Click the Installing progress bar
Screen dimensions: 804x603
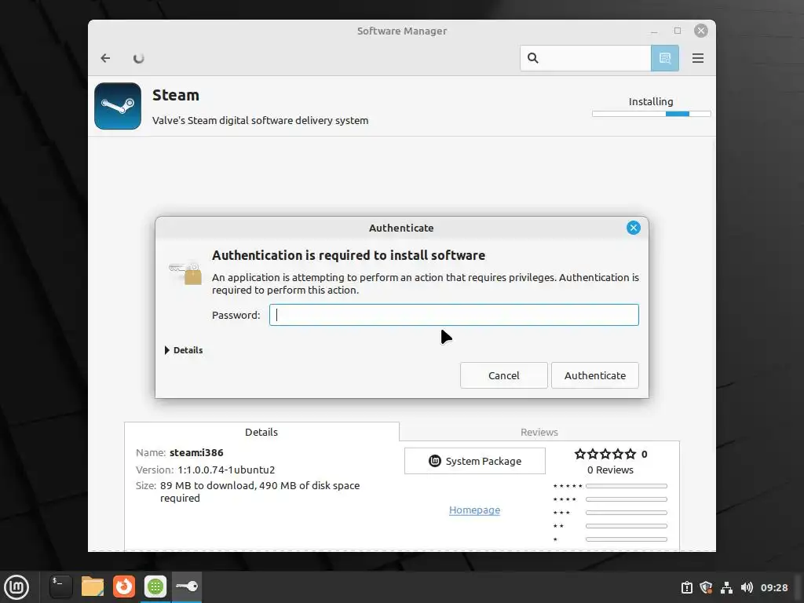651,114
